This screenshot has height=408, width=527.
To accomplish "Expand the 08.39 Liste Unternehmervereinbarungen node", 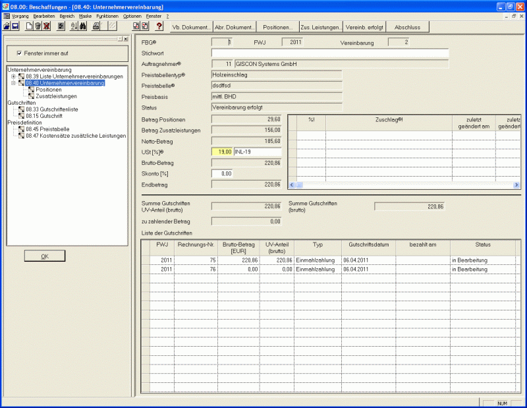I will [13, 76].
